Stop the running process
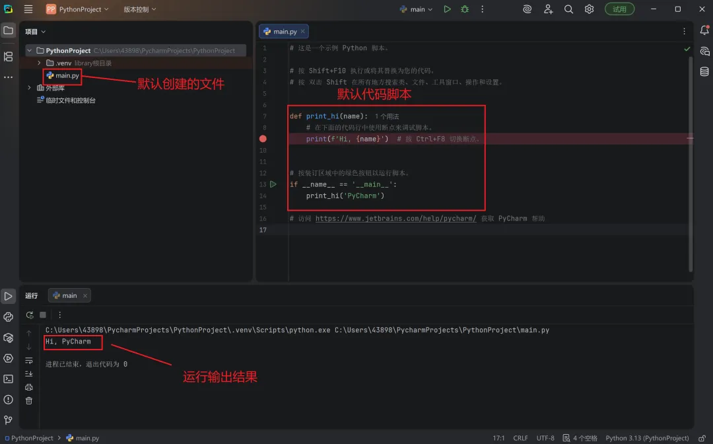This screenshot has width=713, height=444. click(x=43, y=314)
